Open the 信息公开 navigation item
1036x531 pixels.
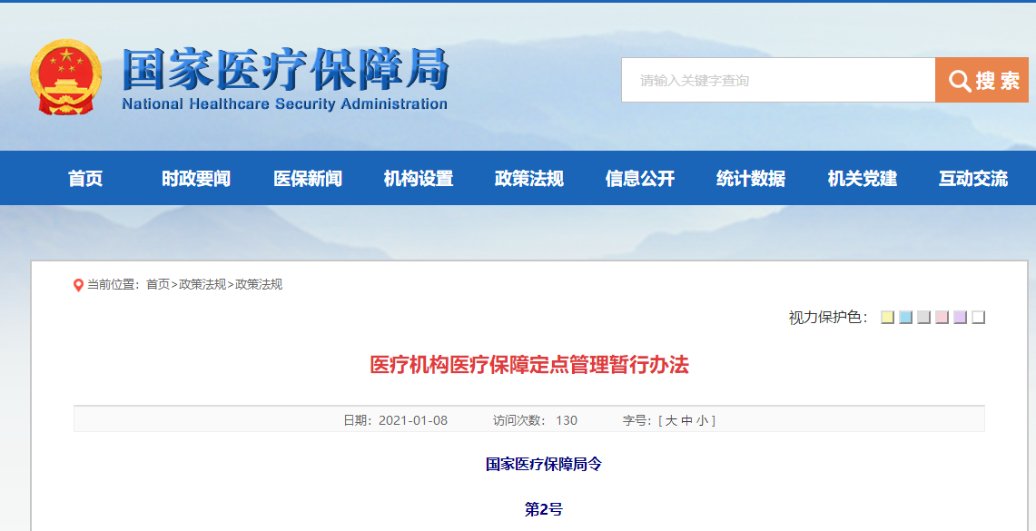[x=640, y=178]
